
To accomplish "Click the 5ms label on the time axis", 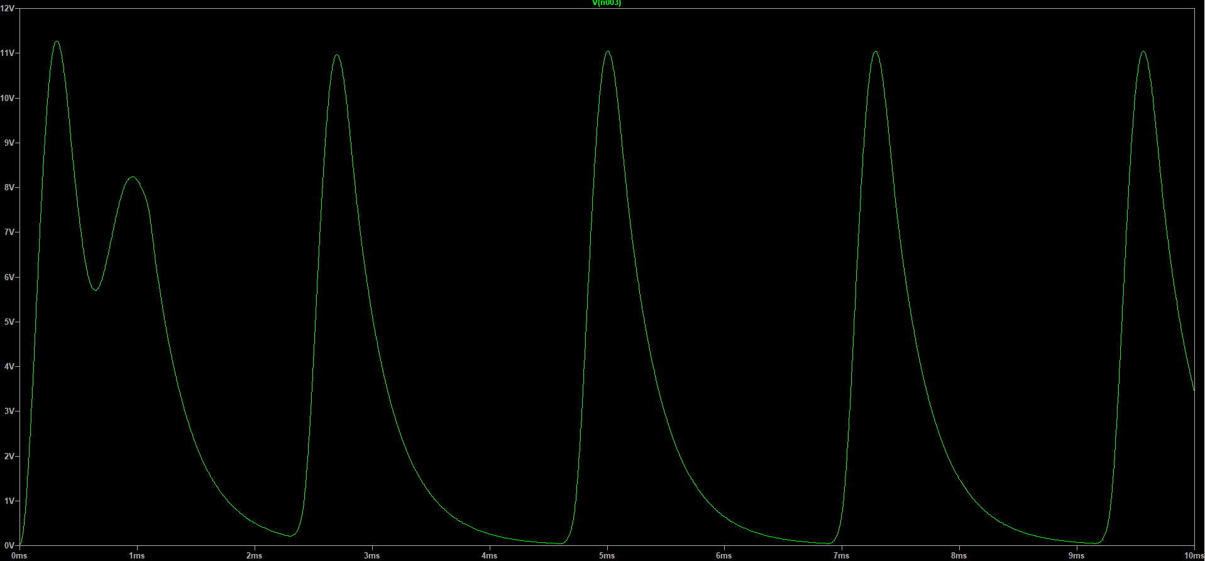I will (607, 556).
